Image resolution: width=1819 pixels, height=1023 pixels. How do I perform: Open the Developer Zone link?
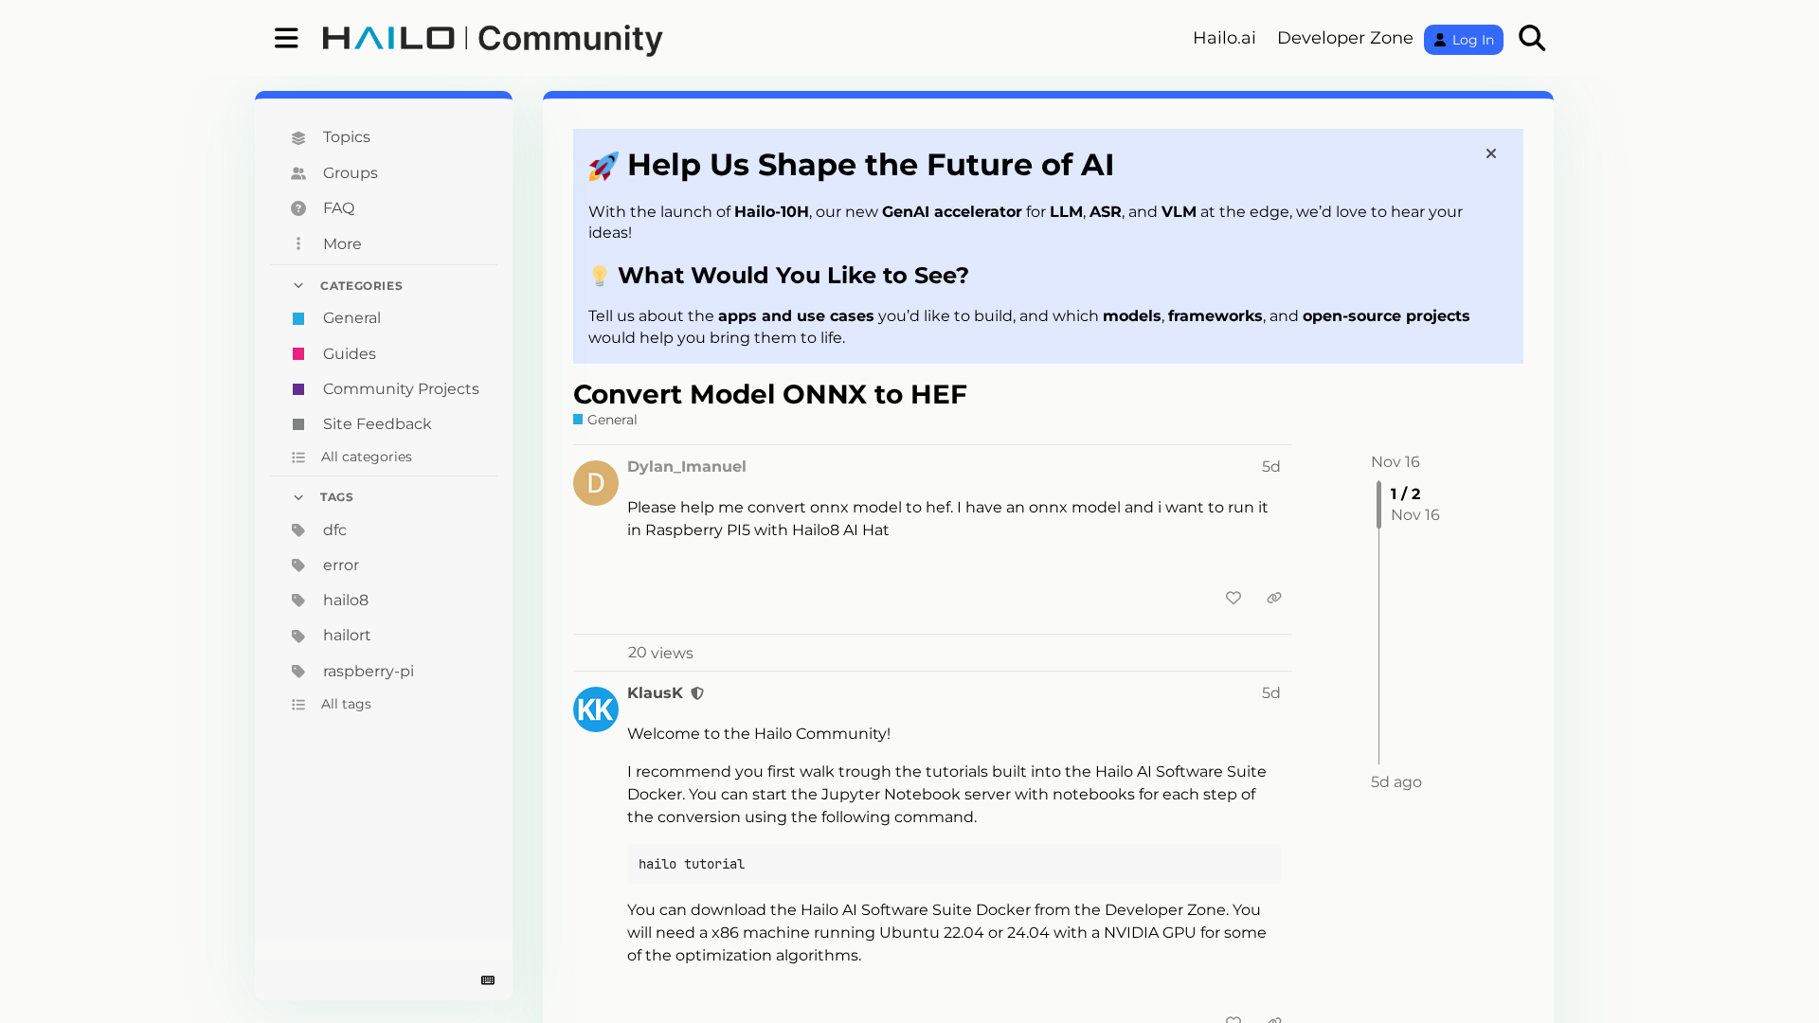[x=1344, y=38]
